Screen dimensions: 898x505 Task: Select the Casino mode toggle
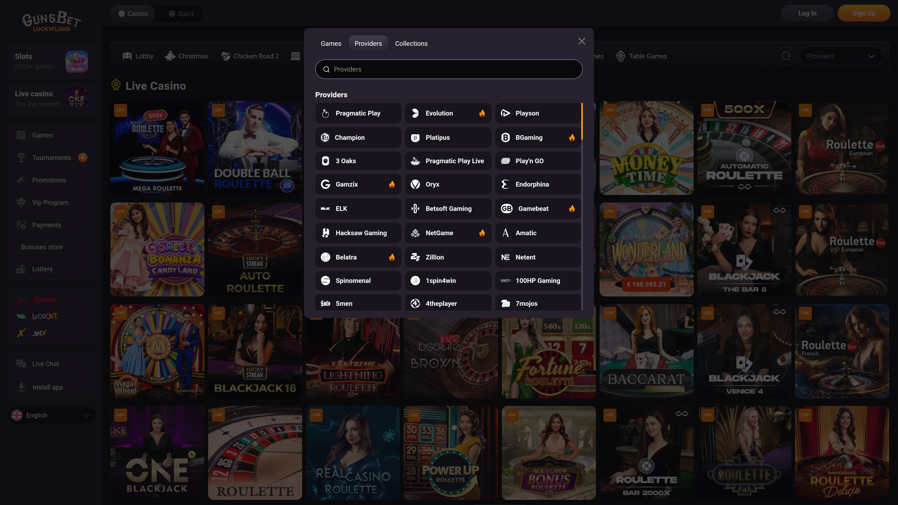pyautogui.click(x=133, y=13)
